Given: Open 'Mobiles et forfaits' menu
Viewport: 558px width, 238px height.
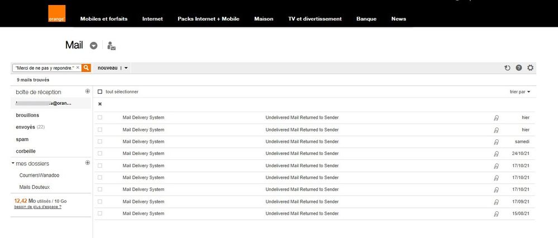Looking at the screenshot, I should pyautogui.click(x=104, y=19).
